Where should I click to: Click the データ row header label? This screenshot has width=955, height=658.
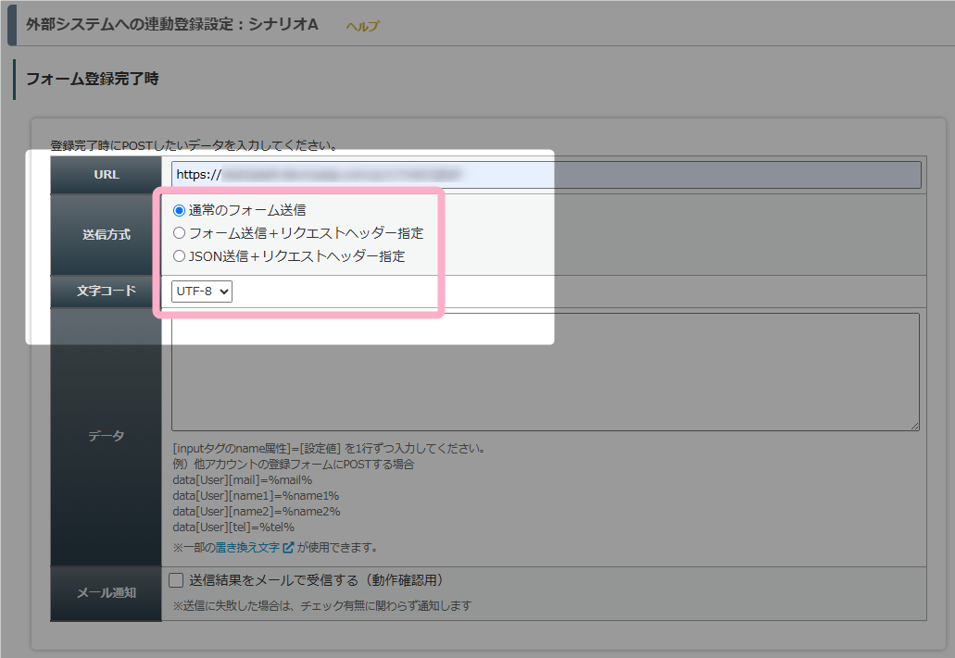tap(106, 436)
